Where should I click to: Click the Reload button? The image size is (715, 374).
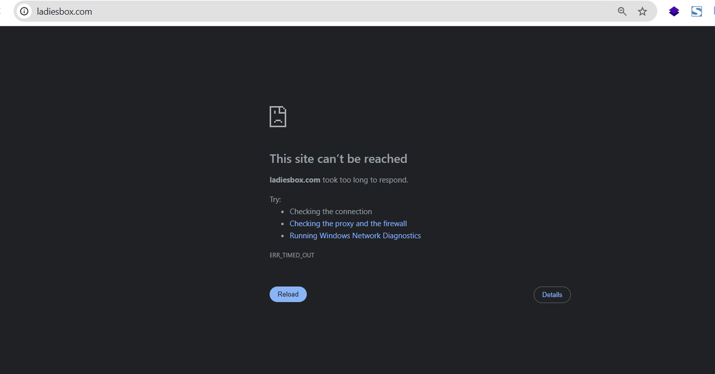tap(288, 294)
